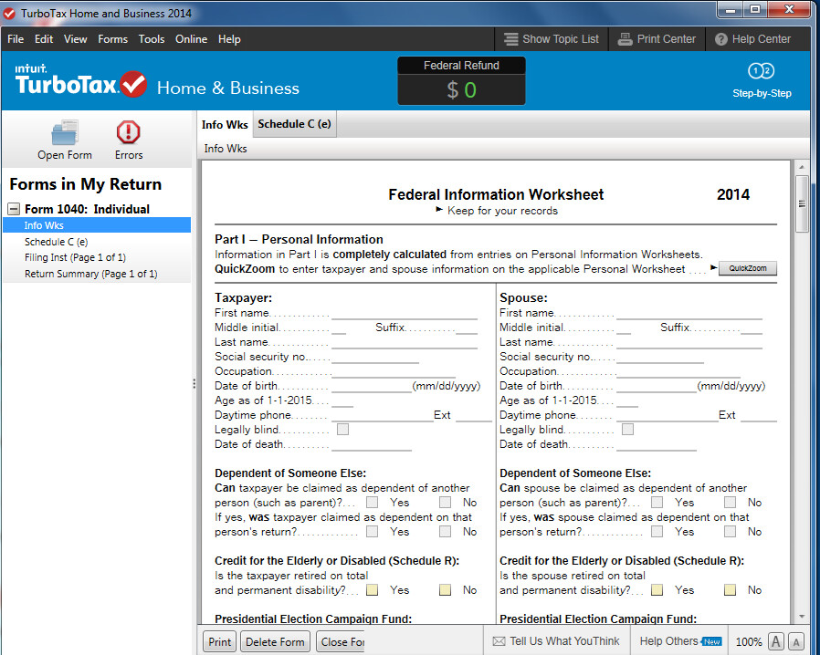The image size is (820, 655).
Task: Click the panel splitter handle dots
Action: point(194,384)
